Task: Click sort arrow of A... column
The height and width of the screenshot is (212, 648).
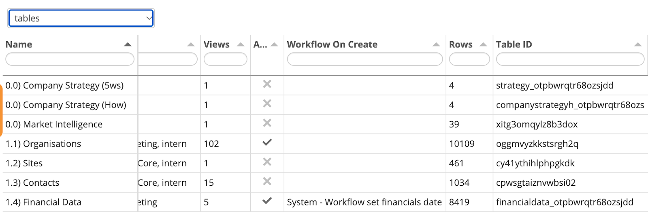Action: coord(274,45)
